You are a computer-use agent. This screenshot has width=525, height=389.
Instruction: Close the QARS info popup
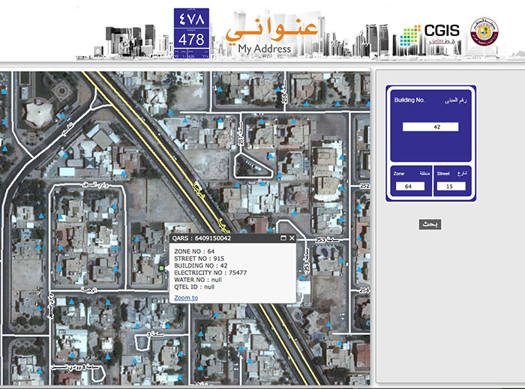coord(292,238)
